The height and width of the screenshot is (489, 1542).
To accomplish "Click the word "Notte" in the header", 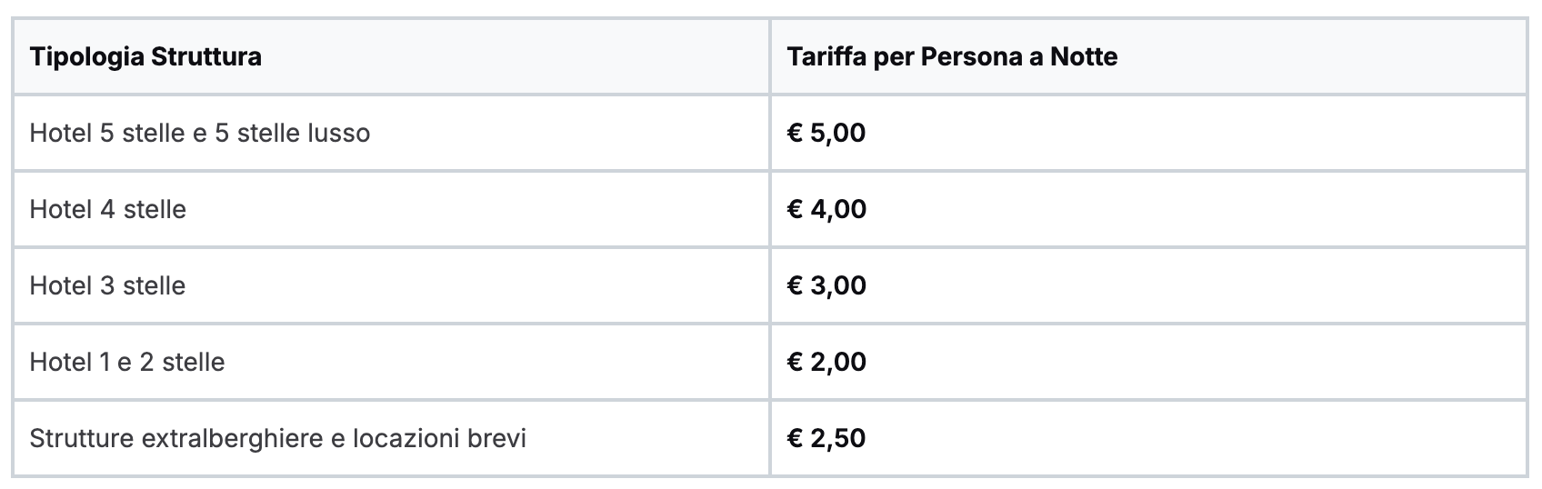I will click(x=1084, y=56).
